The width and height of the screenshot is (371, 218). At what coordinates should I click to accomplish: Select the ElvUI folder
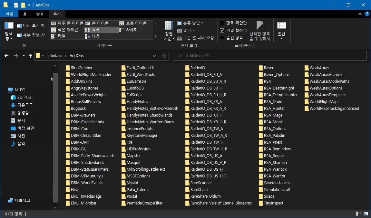[x=73, y=190]
